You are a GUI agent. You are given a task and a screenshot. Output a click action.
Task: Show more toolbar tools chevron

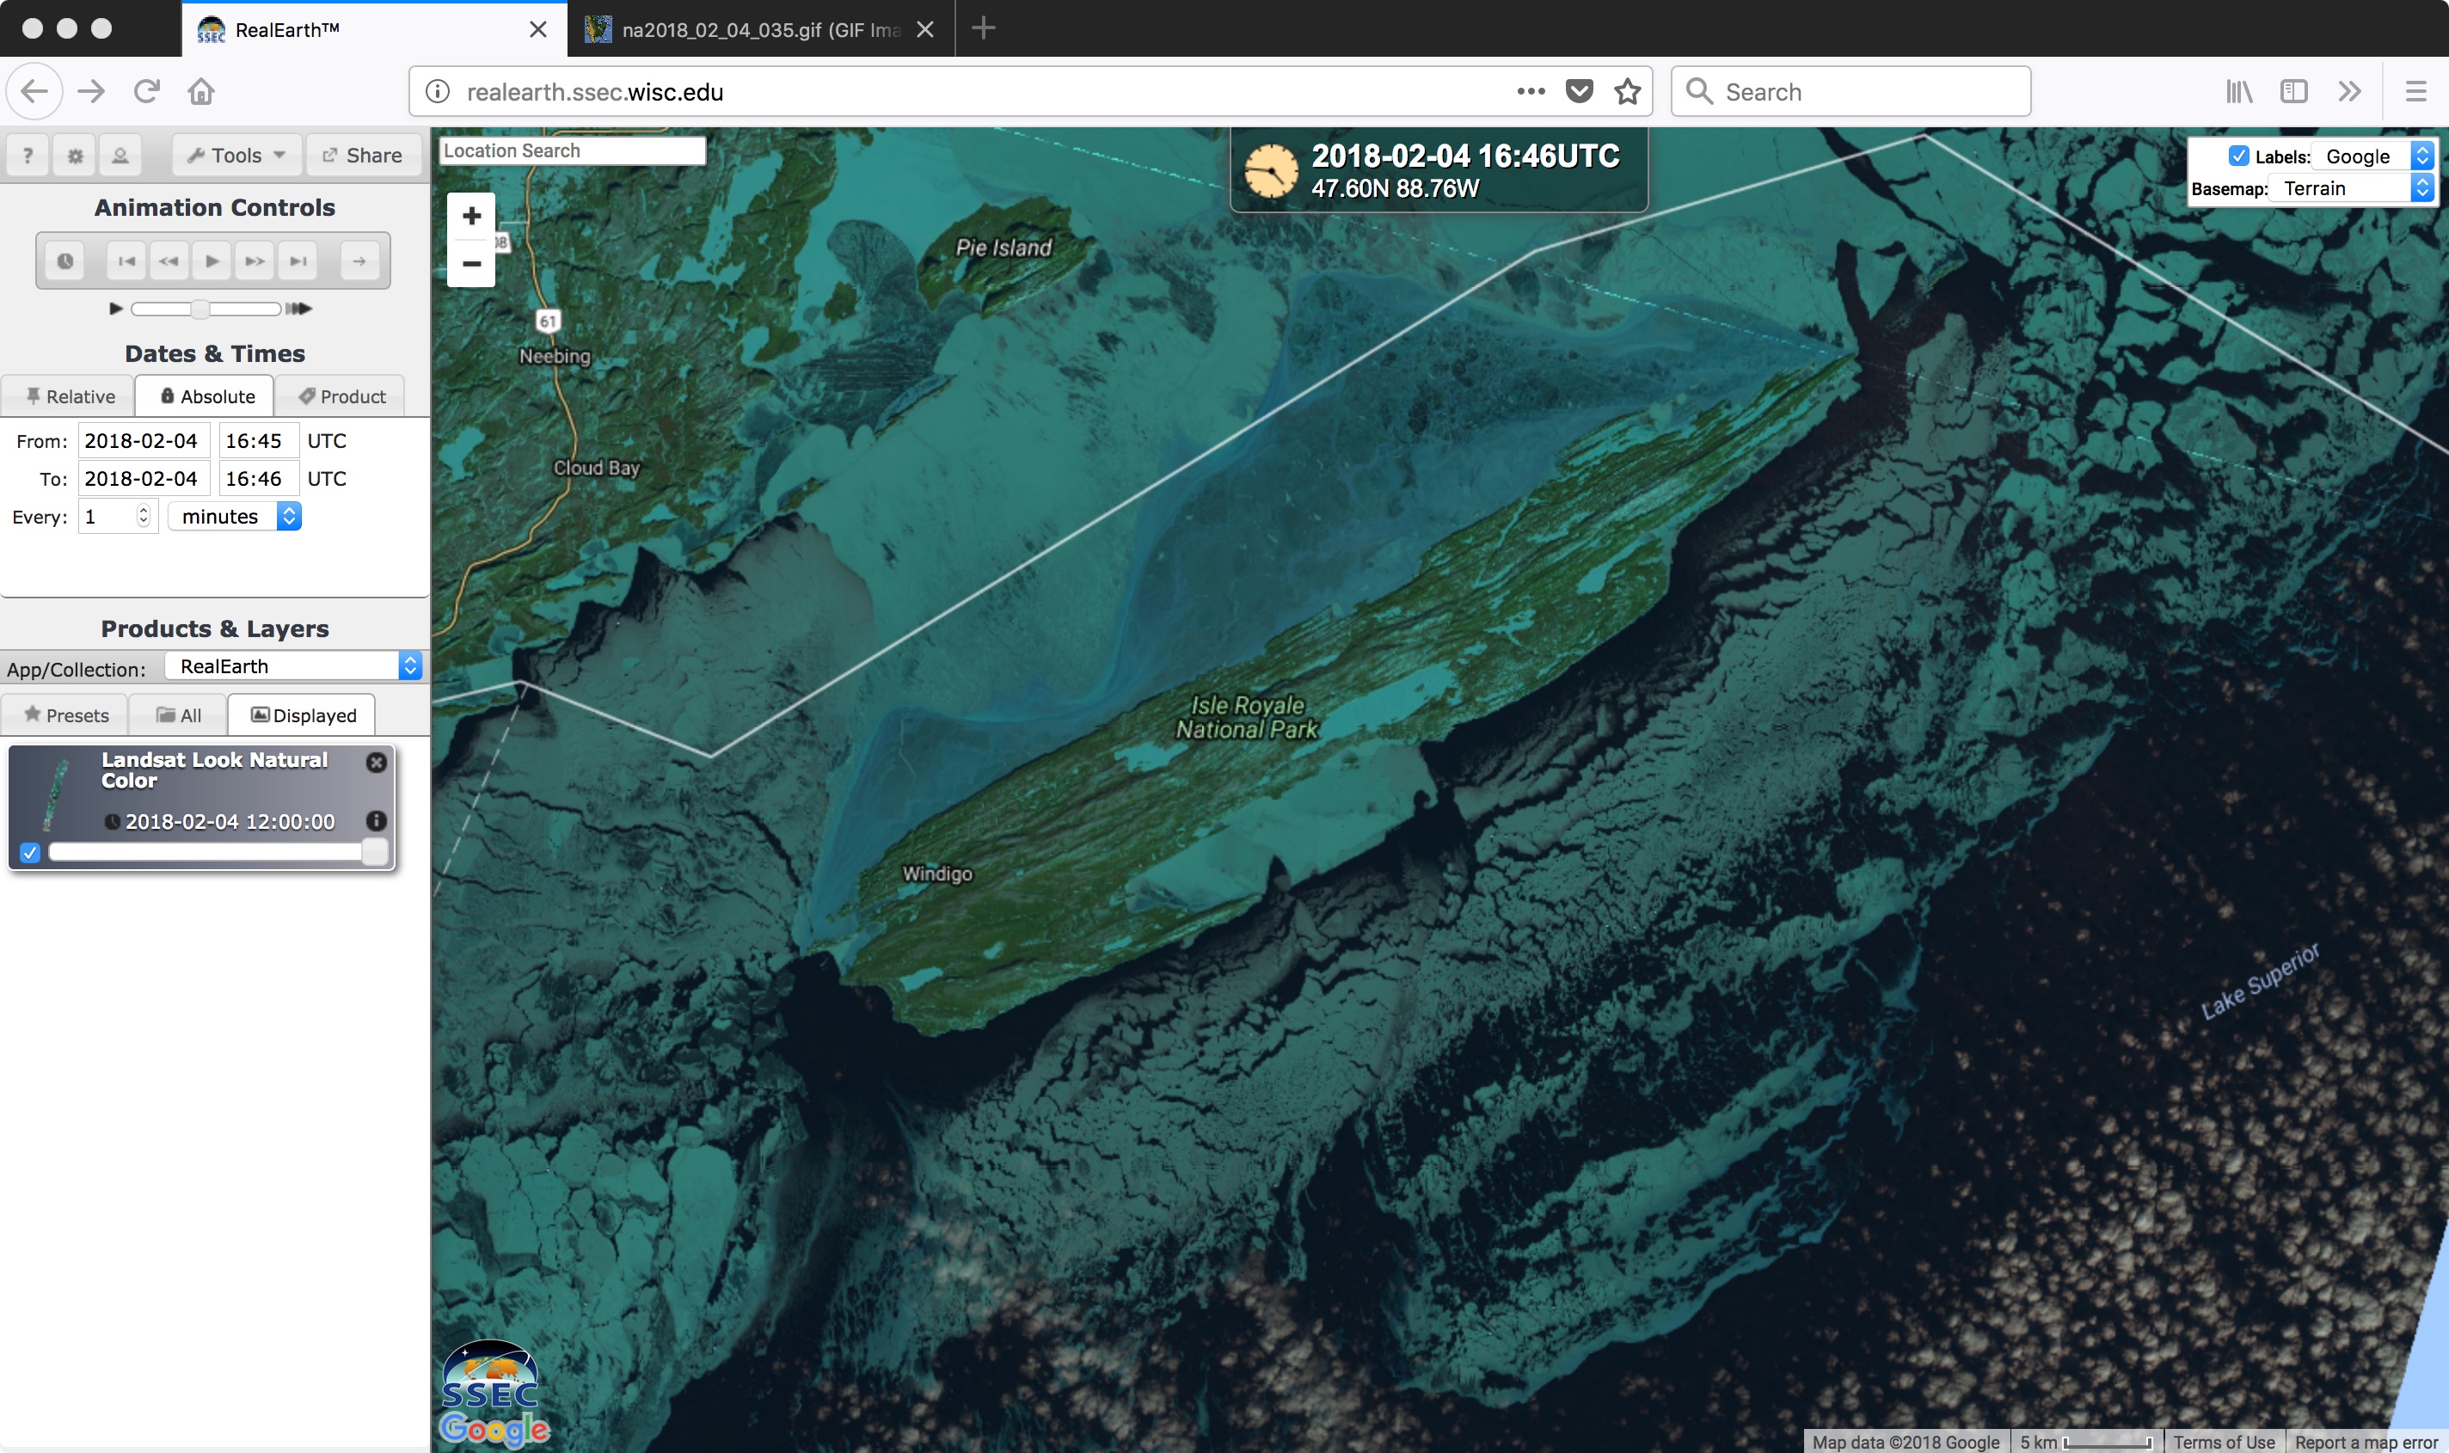[2349, 91]
